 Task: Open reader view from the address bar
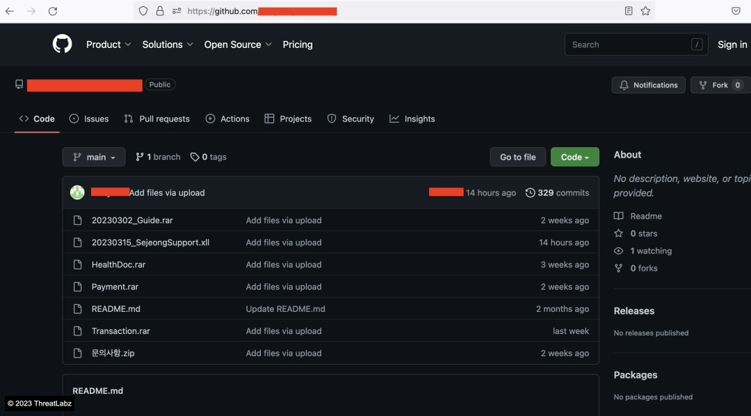coord(628,11)
